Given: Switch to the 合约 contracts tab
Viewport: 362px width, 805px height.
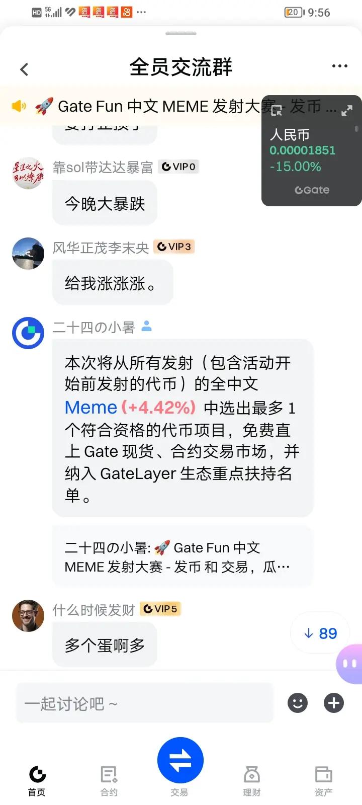Looking at the screenshot, I should pyautogui.click(x=109, y=780).
